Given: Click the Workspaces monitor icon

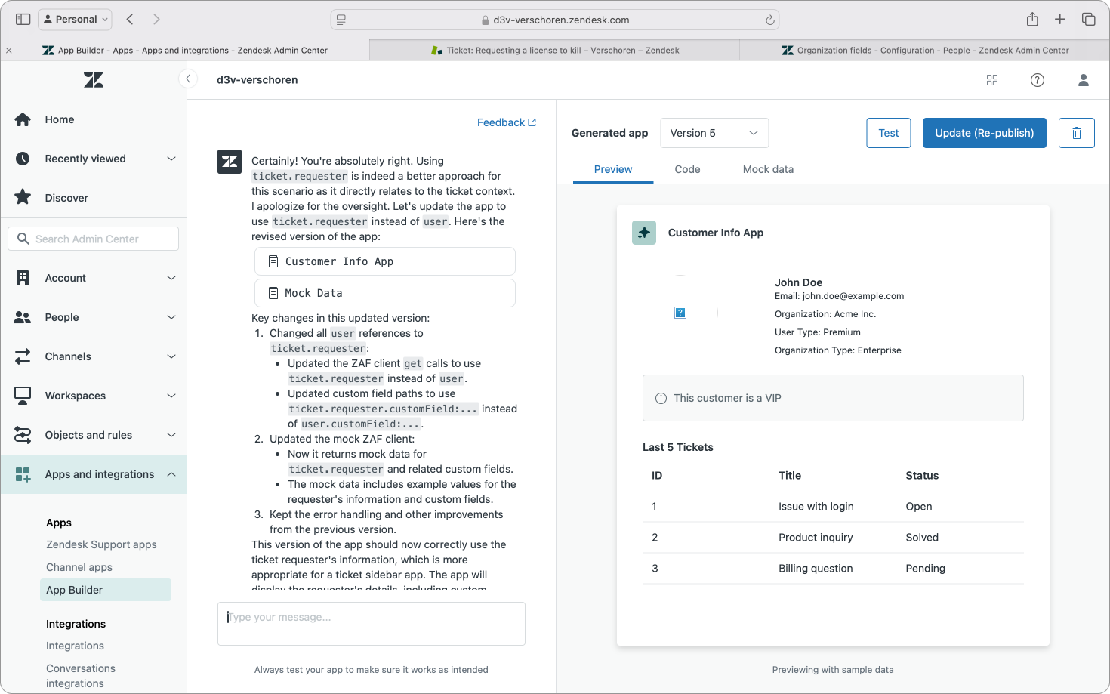Looking at the screenshot, I should [23, 396].
